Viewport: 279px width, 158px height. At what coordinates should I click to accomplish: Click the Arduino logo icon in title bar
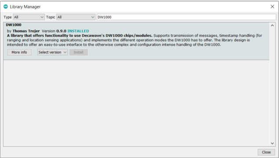click(6, 7)
